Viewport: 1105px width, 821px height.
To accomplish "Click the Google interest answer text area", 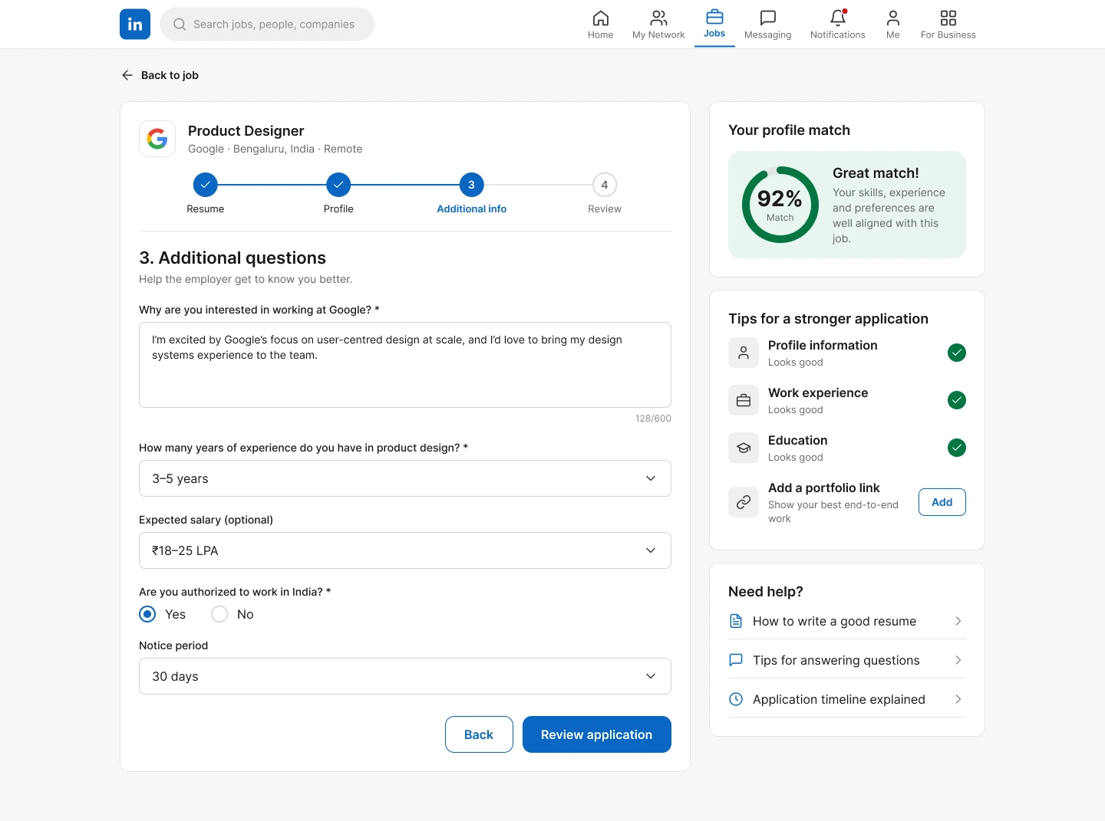I will [405, 365].
